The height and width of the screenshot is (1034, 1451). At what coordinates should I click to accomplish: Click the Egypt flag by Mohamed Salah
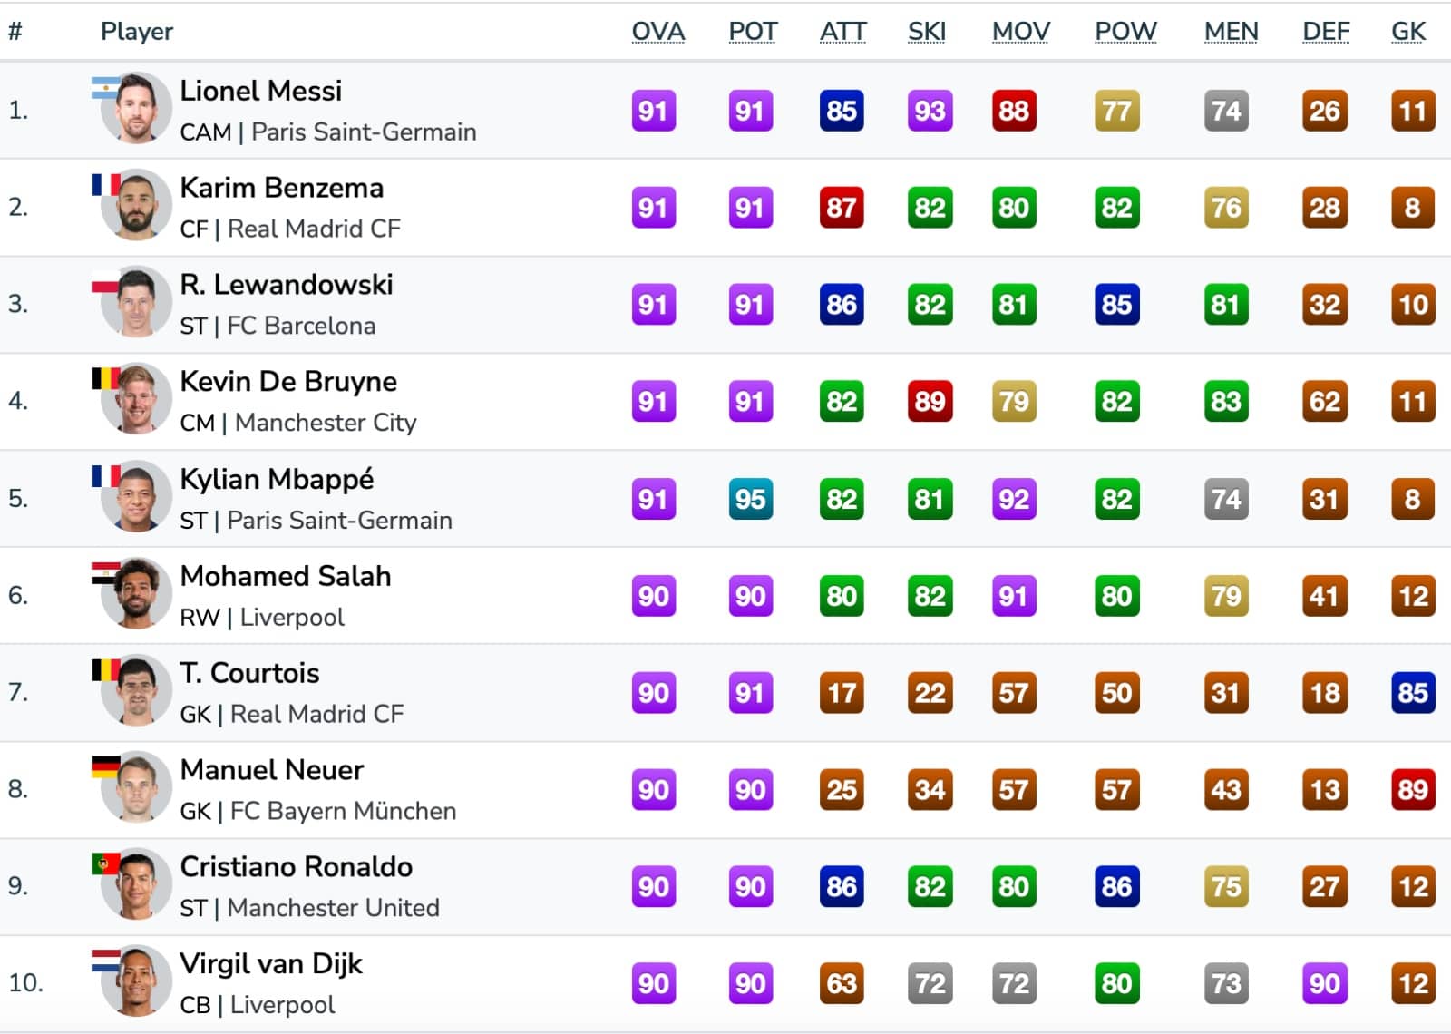click(105, 573)
